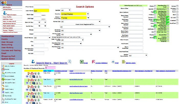Open the Division Entered dropdown
This screenshot has height=104, width=179.
click(x=81, y=31)
